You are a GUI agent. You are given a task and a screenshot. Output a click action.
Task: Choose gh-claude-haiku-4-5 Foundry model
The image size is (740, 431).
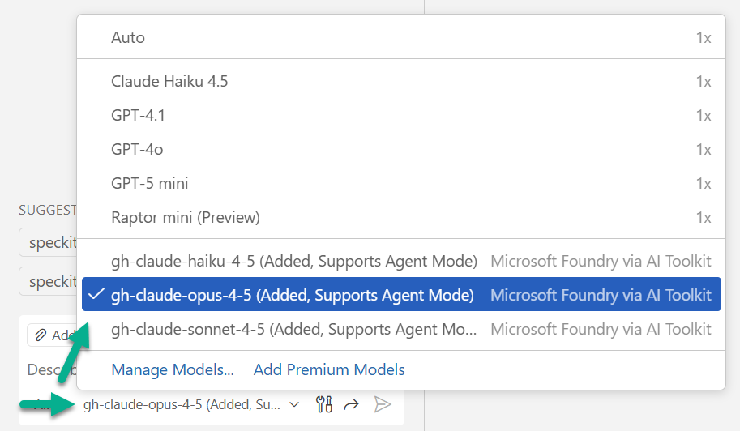tap(293, 261)
